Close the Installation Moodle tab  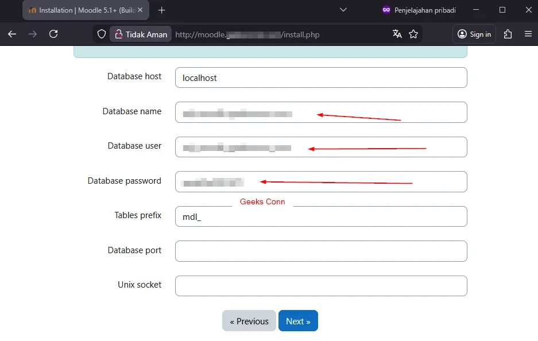[140, 10]
